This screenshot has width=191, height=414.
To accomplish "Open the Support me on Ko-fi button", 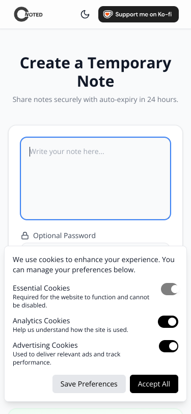I will point(139,14).
